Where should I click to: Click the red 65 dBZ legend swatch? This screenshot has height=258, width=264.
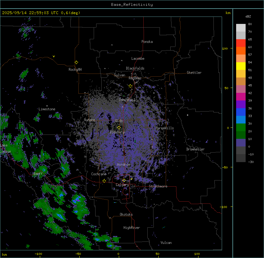tap(241, 43)
